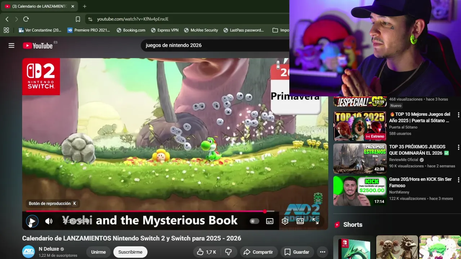This screenshot has width=461, height=259.
Task: Turn on subtitles in the video player
Action: 270,221
